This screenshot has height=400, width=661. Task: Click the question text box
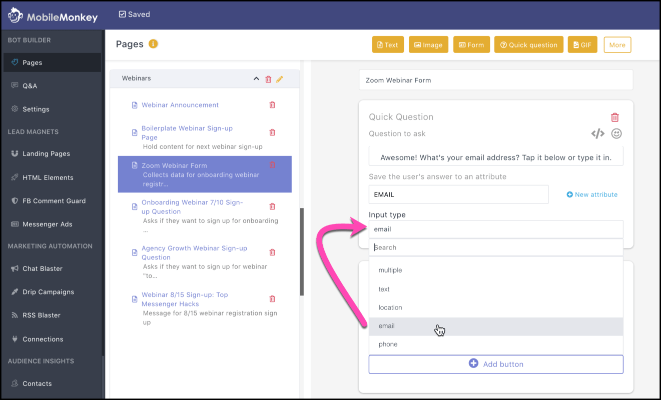(x=496, y=157)
